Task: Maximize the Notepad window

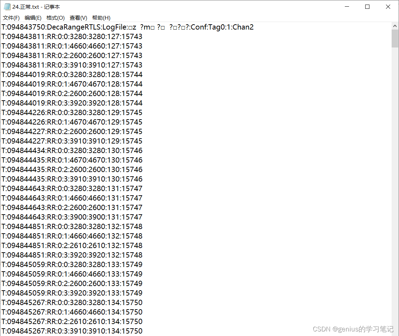Action: (367, 6)
